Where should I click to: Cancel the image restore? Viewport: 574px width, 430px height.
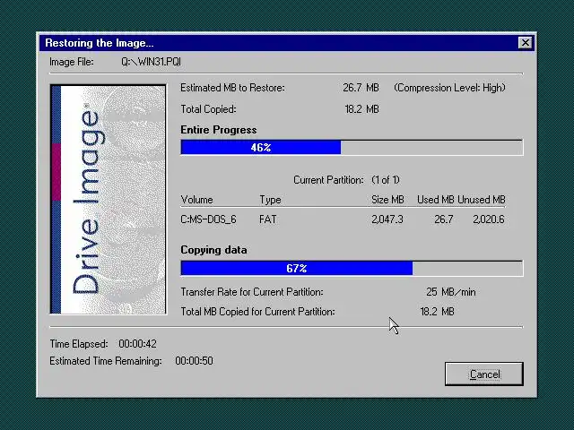[484, 374]
